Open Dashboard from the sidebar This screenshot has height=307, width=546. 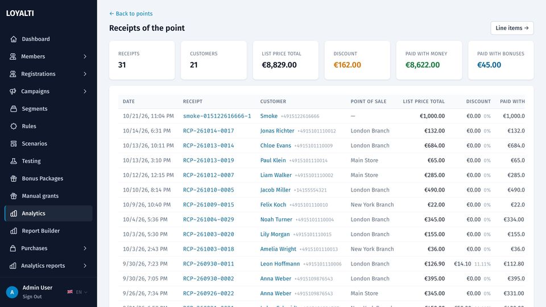[48, 39]
